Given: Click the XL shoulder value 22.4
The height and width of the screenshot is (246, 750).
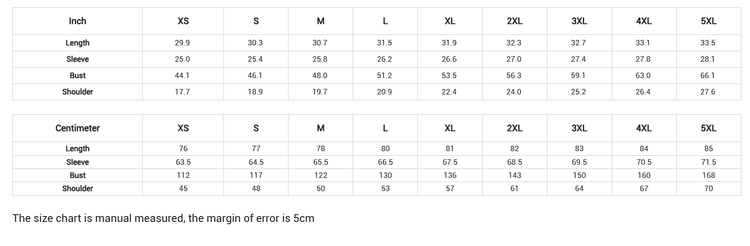Looking at the screenshot, I should 449,92.
